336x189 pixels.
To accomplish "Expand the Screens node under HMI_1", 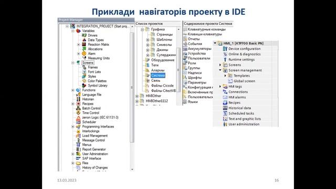I will [x=220, y=65].
